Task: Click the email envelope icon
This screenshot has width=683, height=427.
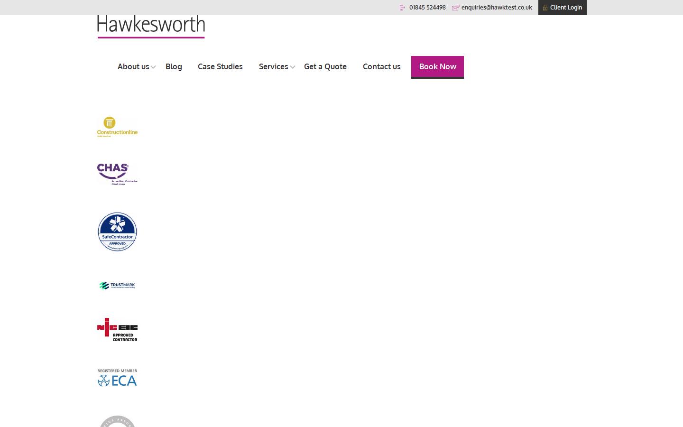Action: pyautogui.click(x=455, y=8)
